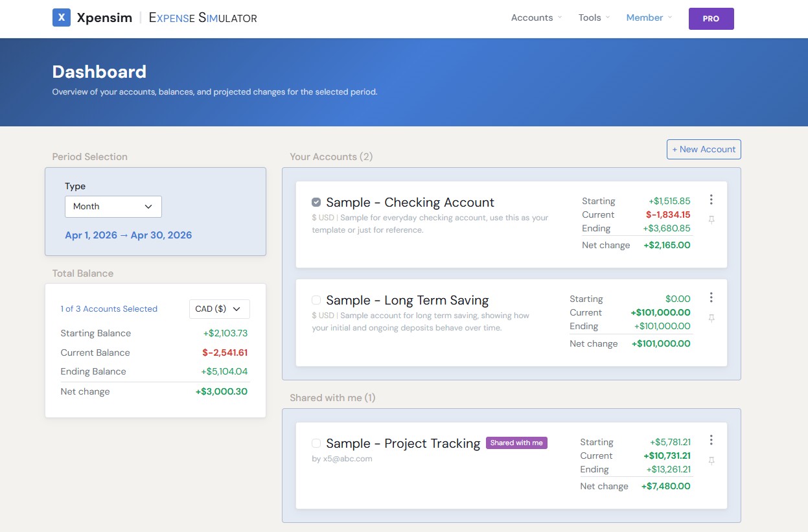Click Project Tracking current value +$10,731.21
Image resolution: width=808 pixels, height=532 pixels.
(667, 456)
